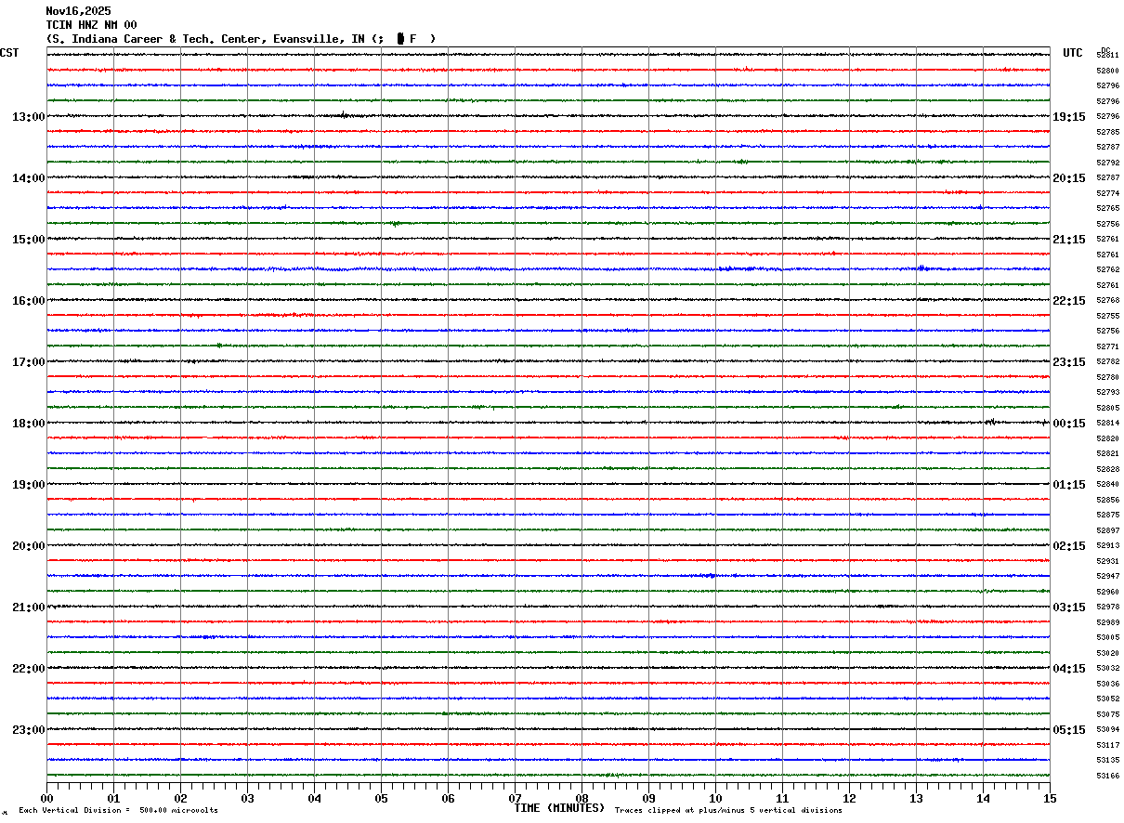The image size is (1124, 823).
Task: Click the "17:00" CST time label
Action: (29, 362)
